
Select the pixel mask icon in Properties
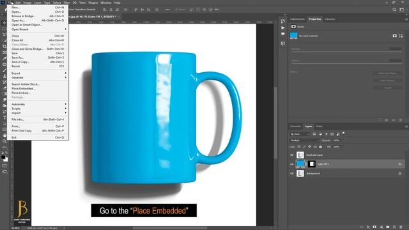[394, 36]
